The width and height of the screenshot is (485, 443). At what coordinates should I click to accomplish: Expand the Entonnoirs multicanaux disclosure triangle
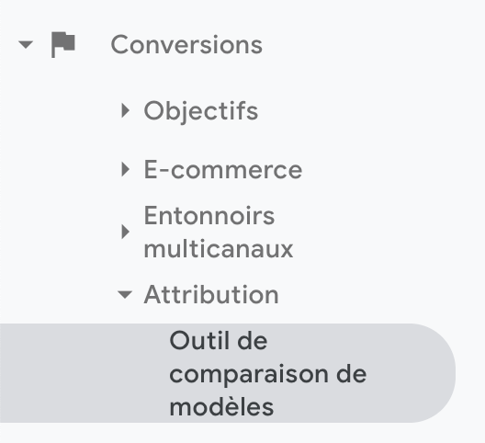(125, 232)
